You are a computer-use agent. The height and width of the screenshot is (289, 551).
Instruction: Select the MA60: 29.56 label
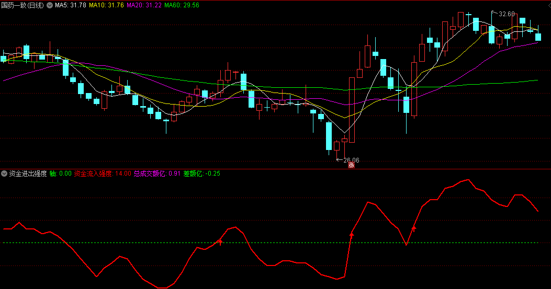(182, 5)
